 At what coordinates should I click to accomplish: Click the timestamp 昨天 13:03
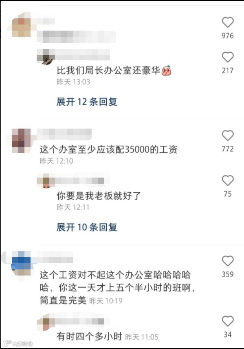point(73,82)
